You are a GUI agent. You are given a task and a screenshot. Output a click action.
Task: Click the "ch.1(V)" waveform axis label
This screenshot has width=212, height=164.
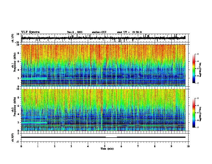pos(13,38)
